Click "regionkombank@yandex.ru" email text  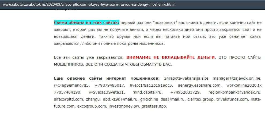tap(234, 93)
